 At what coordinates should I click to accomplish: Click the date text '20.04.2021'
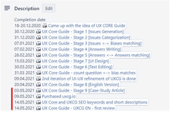coord(24,85)
